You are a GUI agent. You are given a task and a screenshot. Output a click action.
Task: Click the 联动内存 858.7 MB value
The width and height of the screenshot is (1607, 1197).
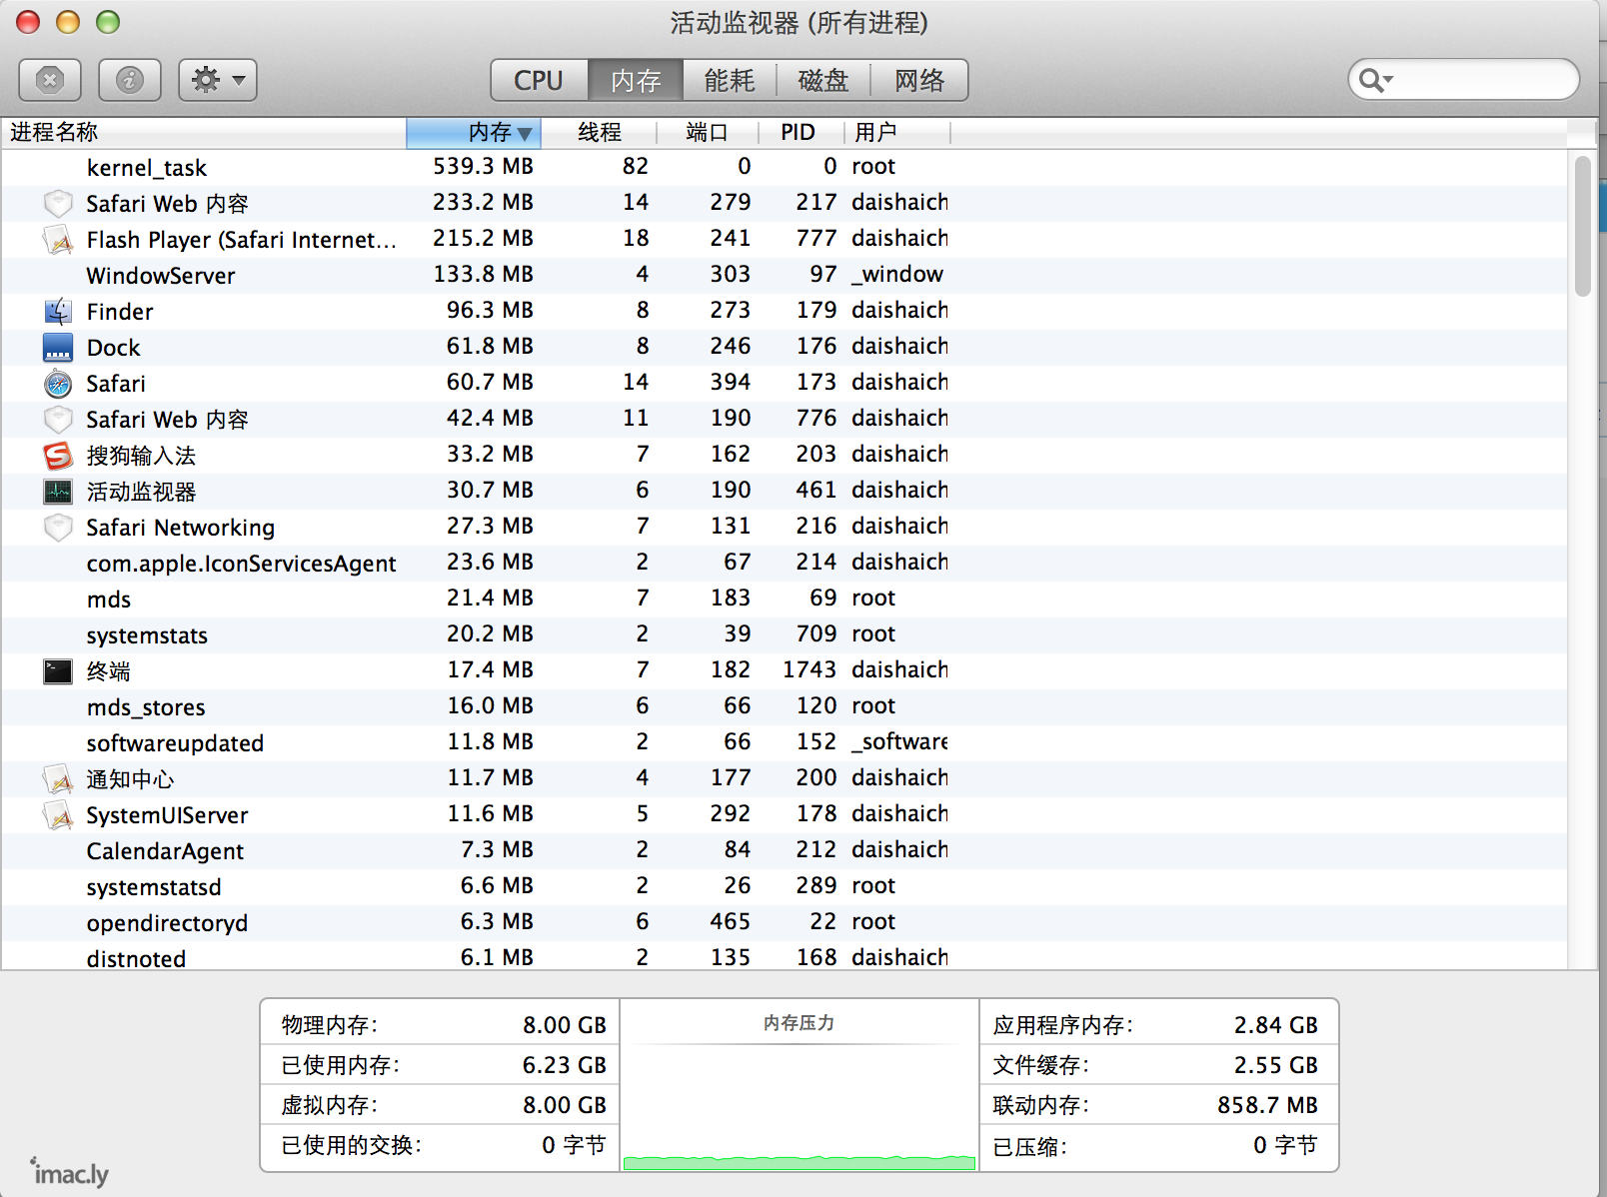tap(1267, 1105)
